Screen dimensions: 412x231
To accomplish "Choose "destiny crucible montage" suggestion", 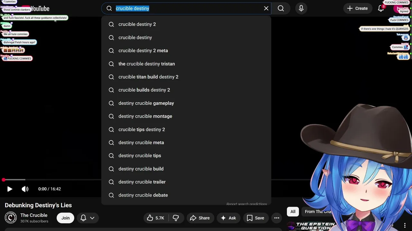I will coord(186,116).
